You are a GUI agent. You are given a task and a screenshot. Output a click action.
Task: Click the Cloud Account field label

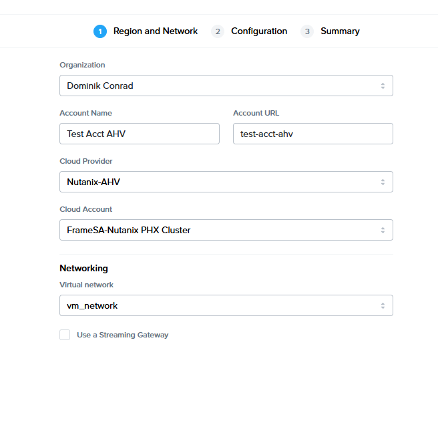click(86, 209)
